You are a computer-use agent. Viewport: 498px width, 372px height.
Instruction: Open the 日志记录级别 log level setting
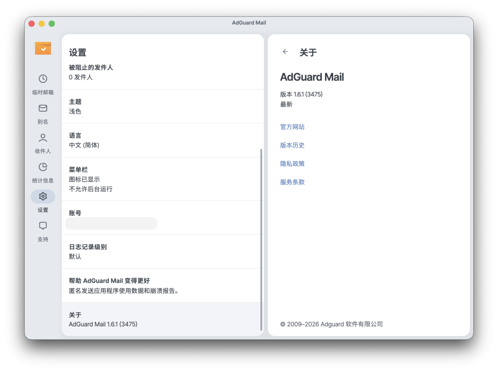click(x=163, y=251)
